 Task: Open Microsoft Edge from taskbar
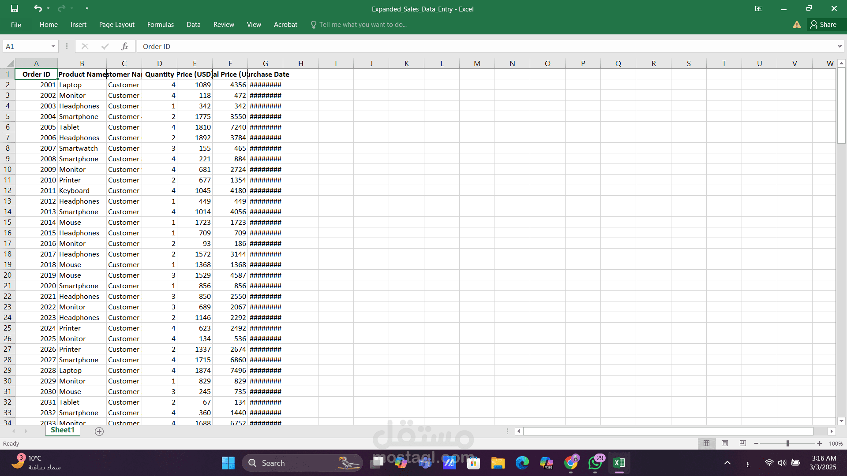522,463
